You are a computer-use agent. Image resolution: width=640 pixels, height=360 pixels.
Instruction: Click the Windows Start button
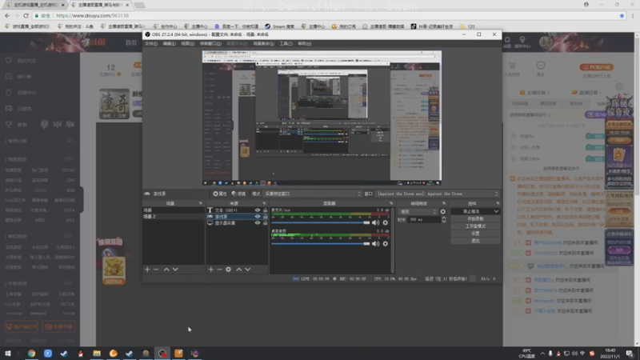8,353
